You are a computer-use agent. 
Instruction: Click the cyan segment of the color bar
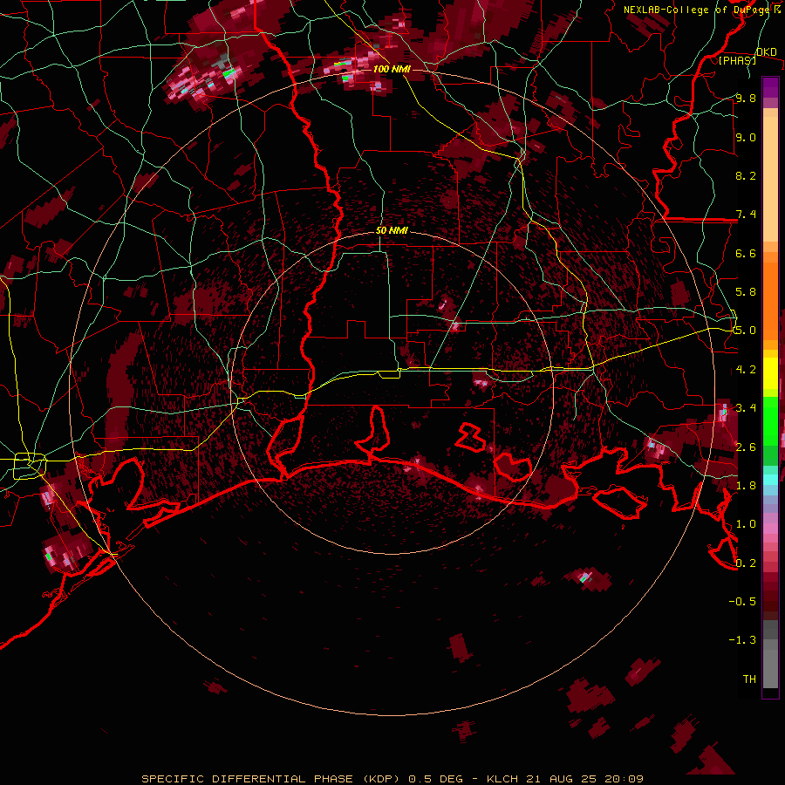point(770,480)
